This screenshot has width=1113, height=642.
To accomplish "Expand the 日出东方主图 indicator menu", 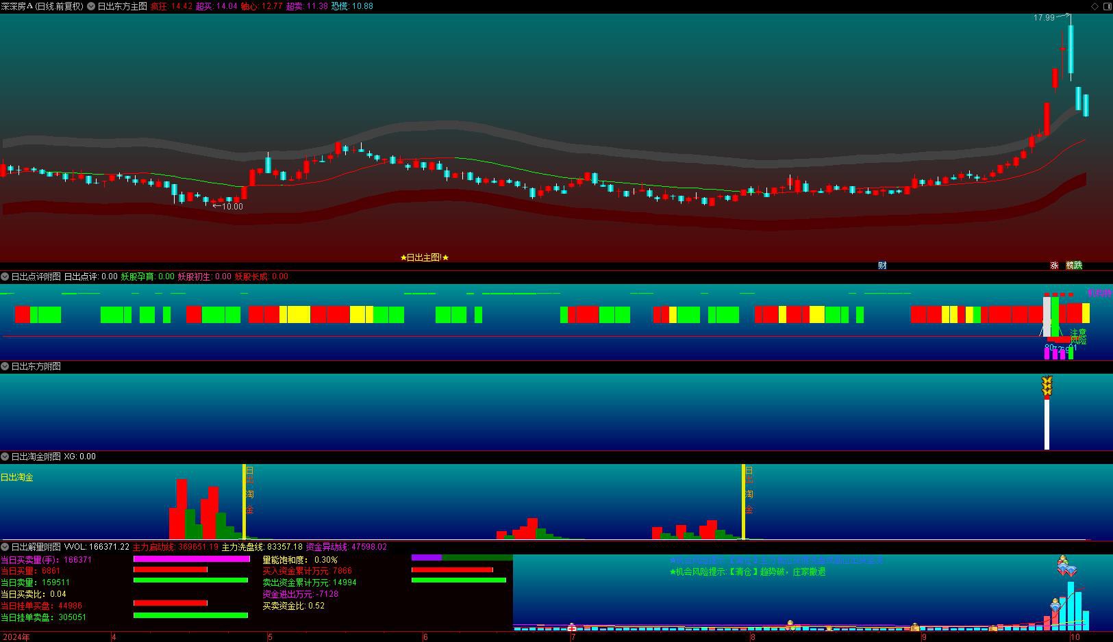I will (x=92, y=6).
